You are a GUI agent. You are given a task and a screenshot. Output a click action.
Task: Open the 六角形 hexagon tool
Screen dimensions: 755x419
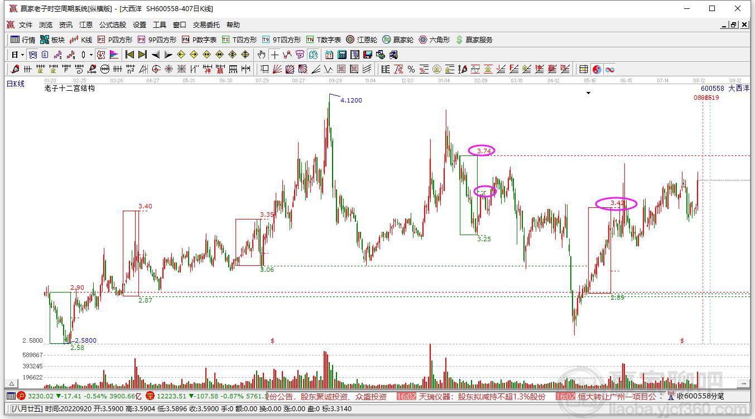click(434, 40)
